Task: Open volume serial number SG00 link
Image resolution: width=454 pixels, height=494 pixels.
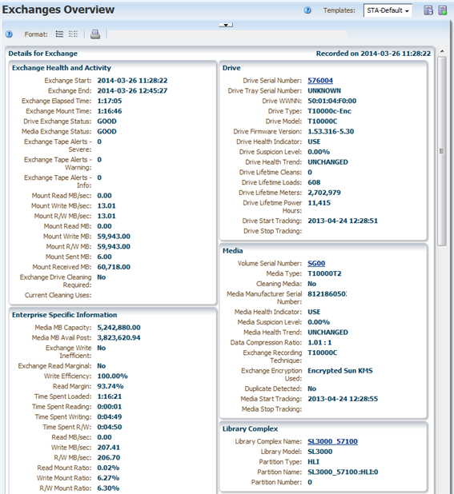Action: click(316, 263)
